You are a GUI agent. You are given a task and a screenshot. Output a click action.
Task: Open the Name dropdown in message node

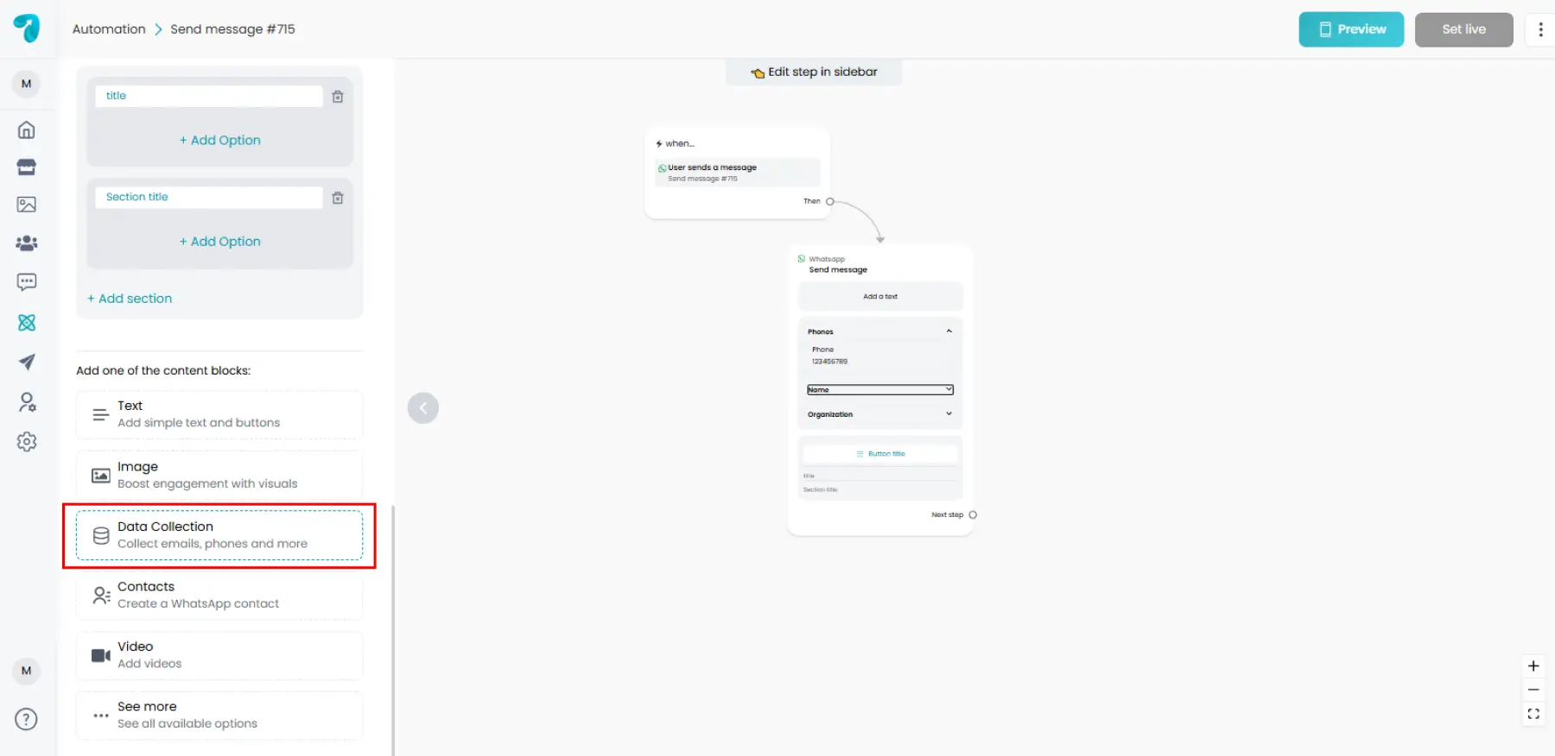[x=879, y=390]
